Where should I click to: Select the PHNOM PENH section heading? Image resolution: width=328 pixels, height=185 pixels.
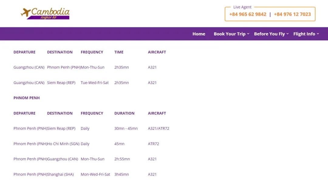[26, 98]
